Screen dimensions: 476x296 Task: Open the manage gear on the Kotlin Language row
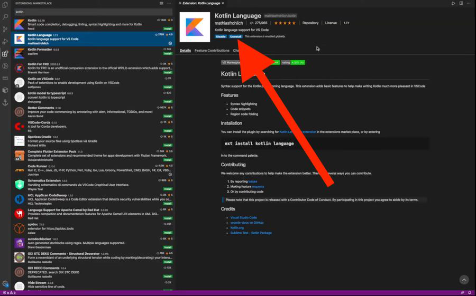pos(170,43)
